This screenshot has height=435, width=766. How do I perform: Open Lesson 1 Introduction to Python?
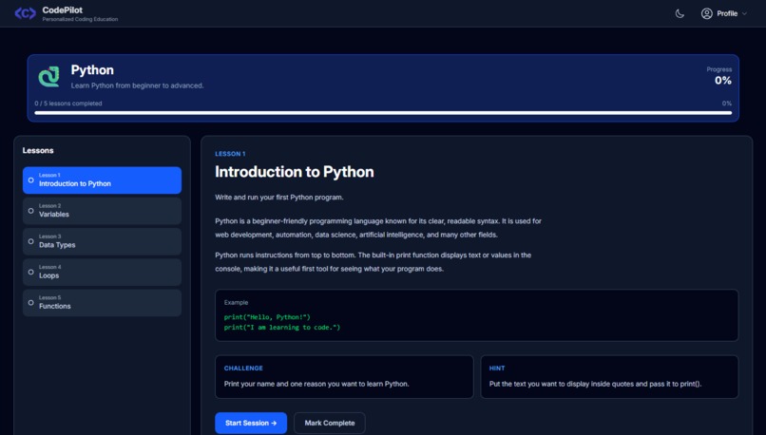click(102, 180)
